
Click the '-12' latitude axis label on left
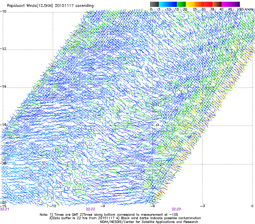[x=3, y=49]
